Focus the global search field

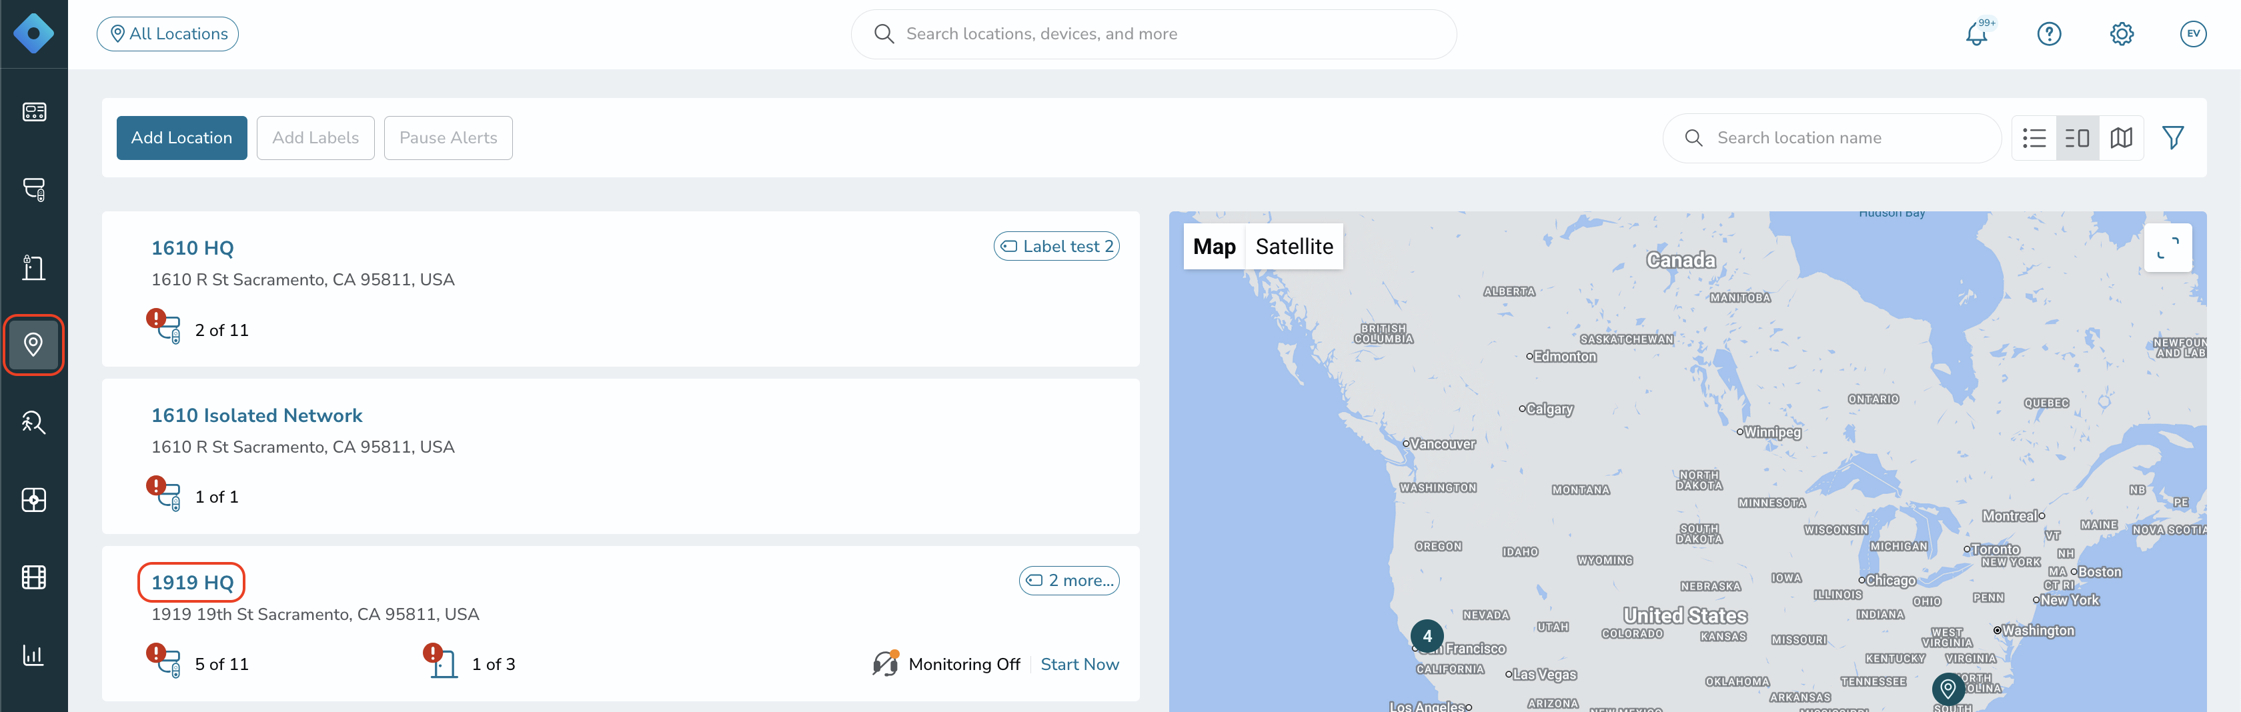click(1154, 34)
